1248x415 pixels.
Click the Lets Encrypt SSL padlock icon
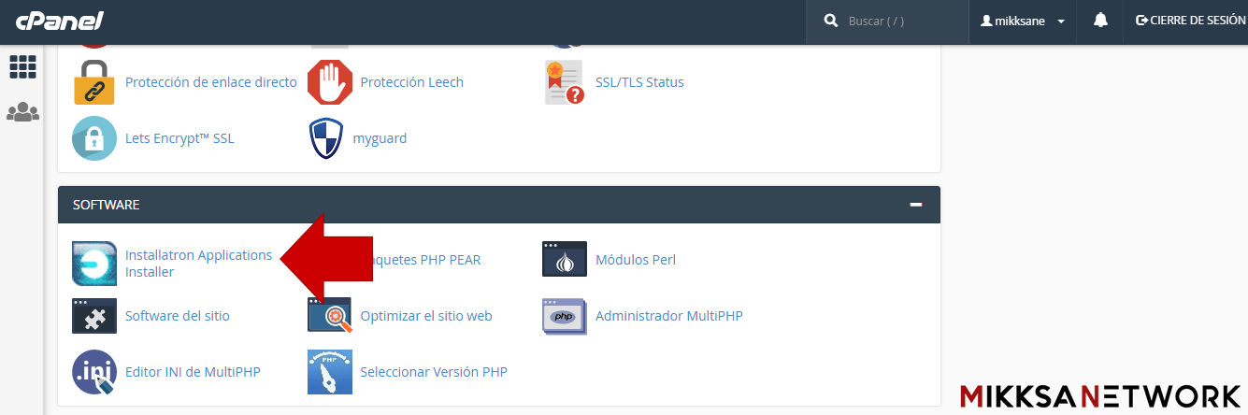pos(94,138)
